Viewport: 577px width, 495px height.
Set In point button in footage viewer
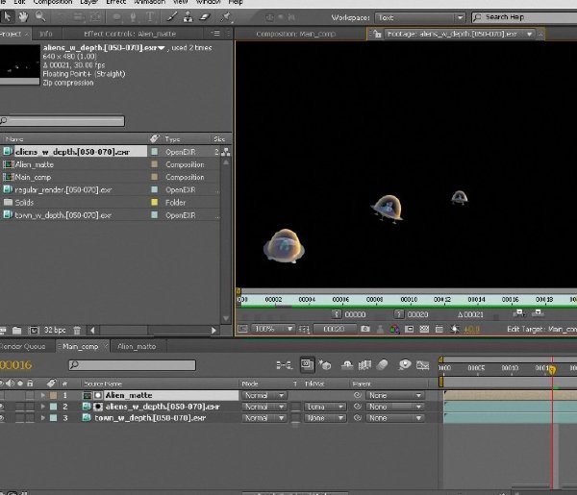[x=337, y=314]
